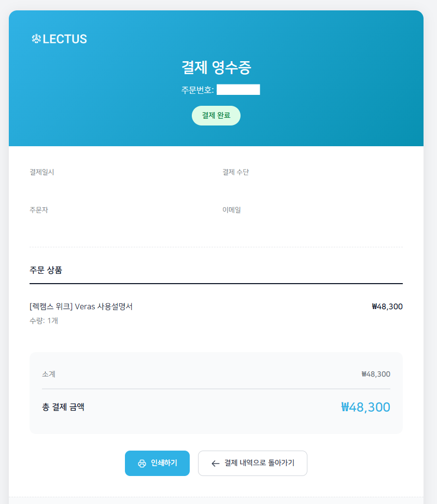Click the large blue ₩48,300 total amount

pos(365,407)
